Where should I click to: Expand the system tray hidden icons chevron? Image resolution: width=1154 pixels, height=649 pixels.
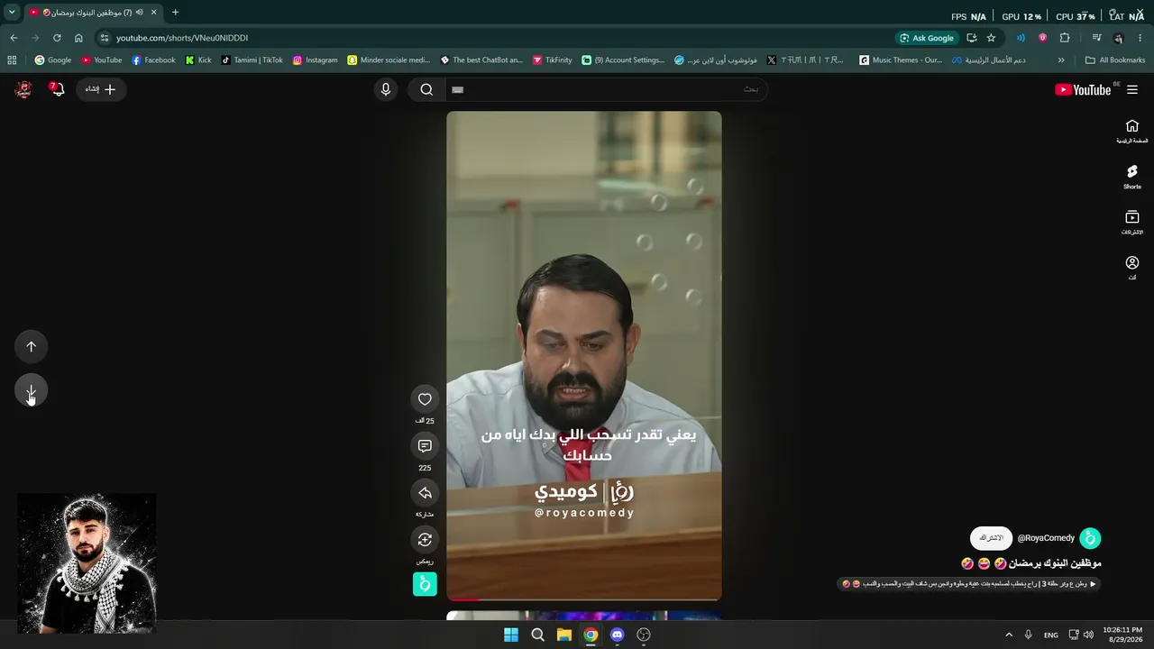[1009, 635]
